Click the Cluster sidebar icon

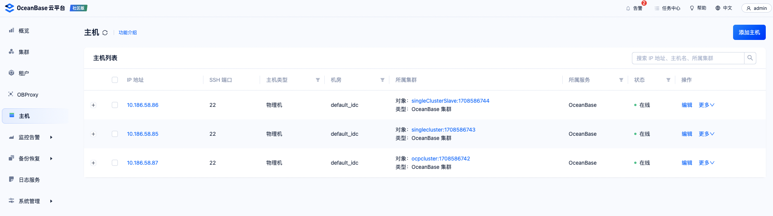[x=11, y=51]
